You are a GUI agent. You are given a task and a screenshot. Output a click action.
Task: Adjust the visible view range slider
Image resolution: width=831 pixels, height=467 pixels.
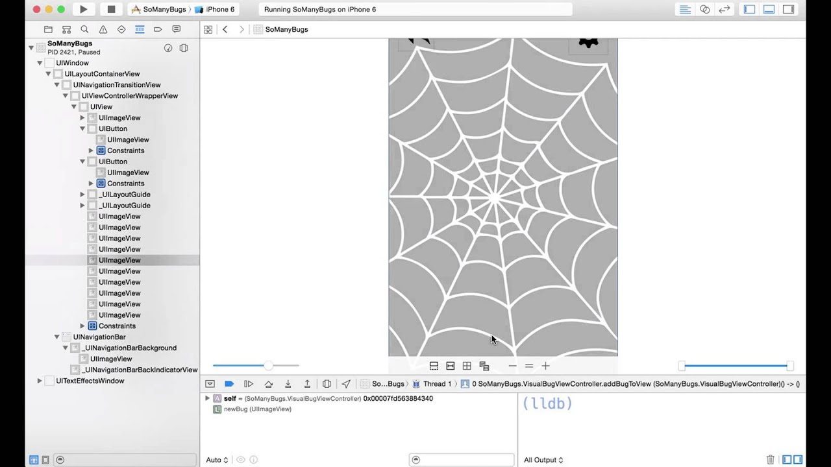point(736,366)
